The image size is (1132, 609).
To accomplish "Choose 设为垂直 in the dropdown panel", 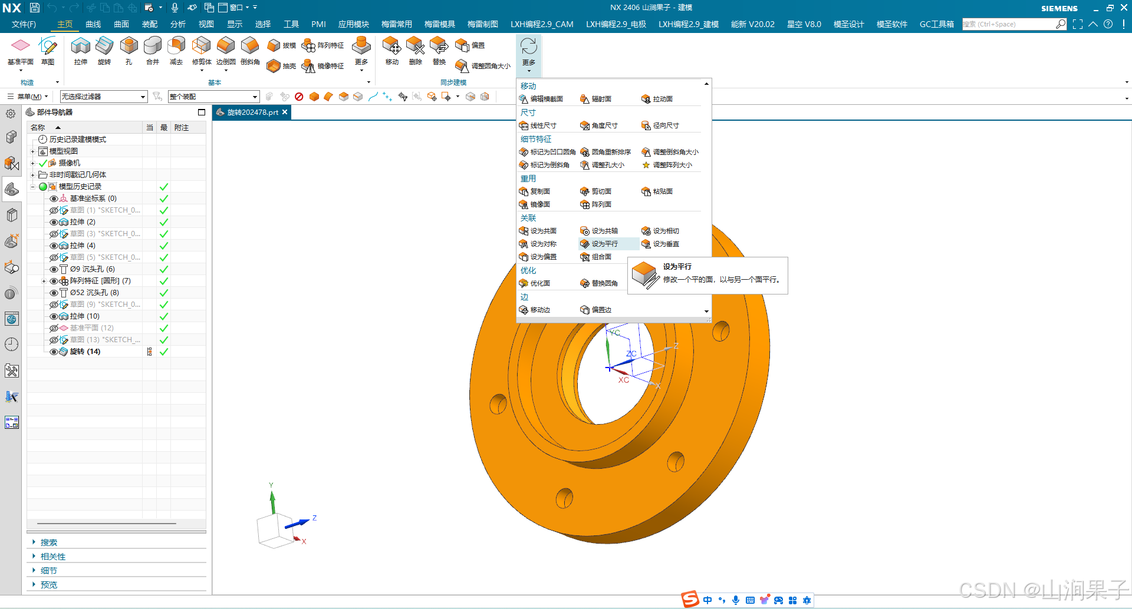I will click(x=660, y=244).
